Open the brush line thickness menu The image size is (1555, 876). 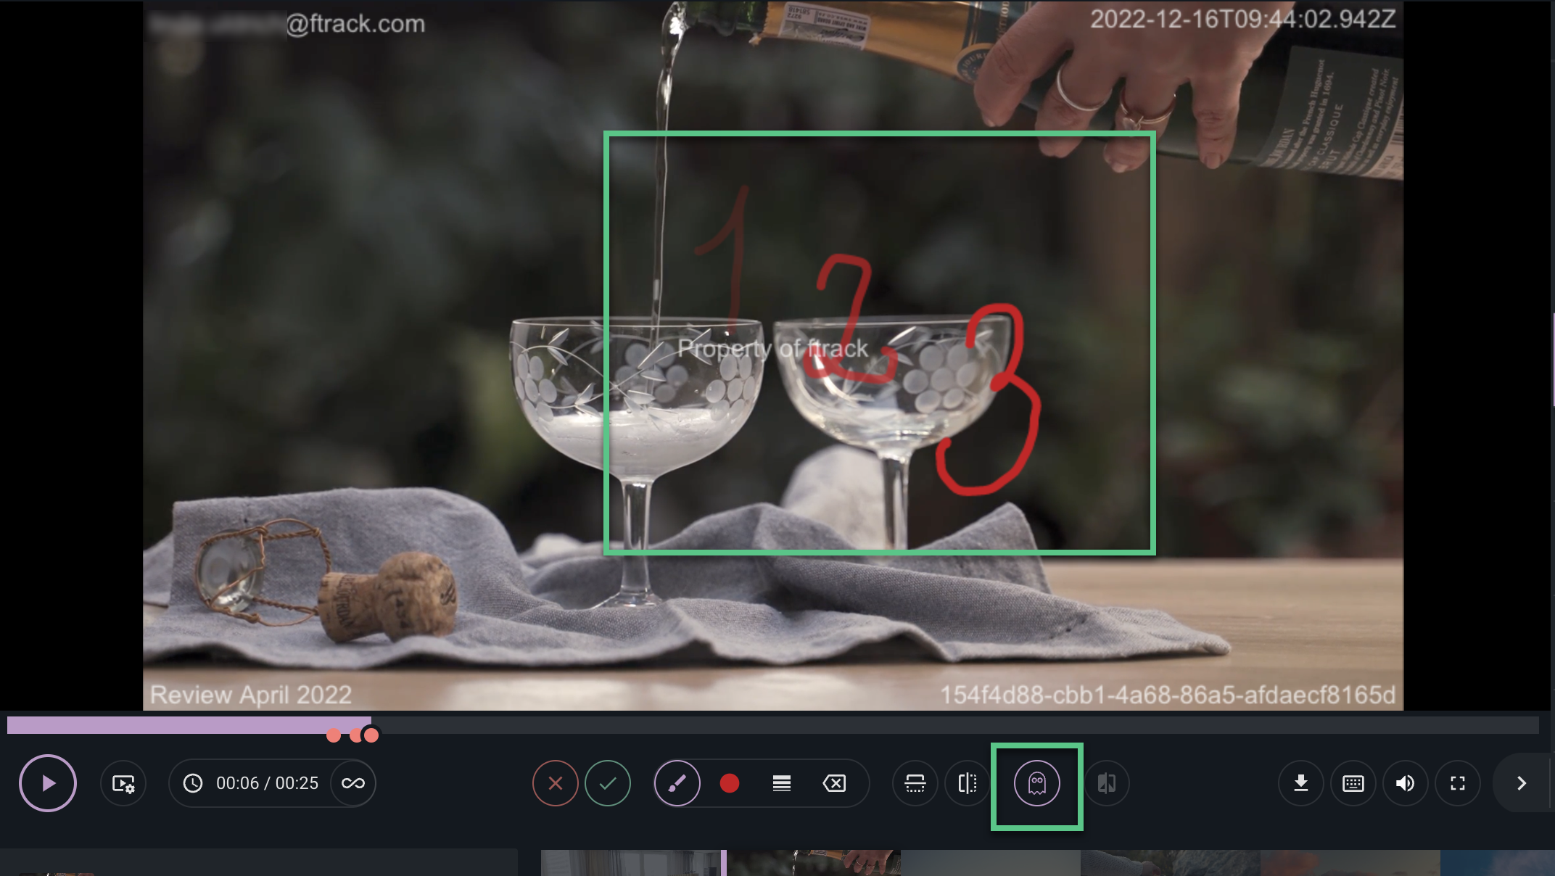point(782,783)
